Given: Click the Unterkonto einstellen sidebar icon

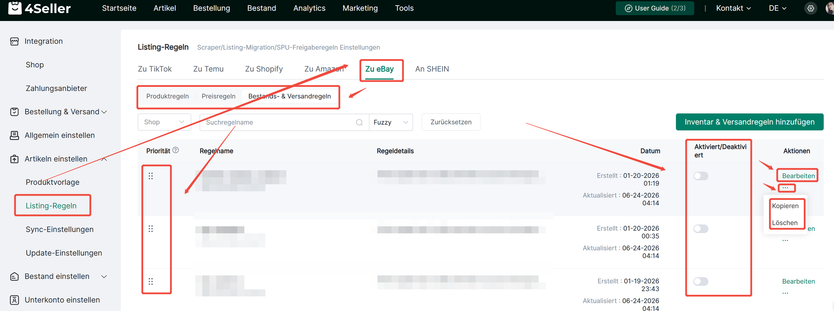Looking at the screenshot, I should pos(14,300).
